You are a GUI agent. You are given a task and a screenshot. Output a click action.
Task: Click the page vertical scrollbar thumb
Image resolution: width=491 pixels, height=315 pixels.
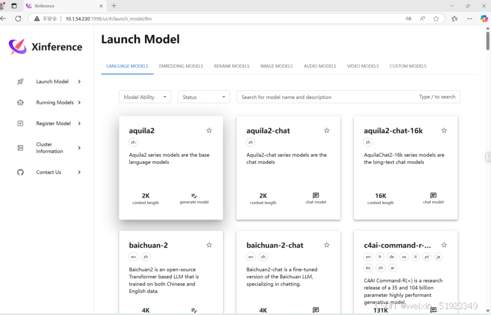click(487, 41)
